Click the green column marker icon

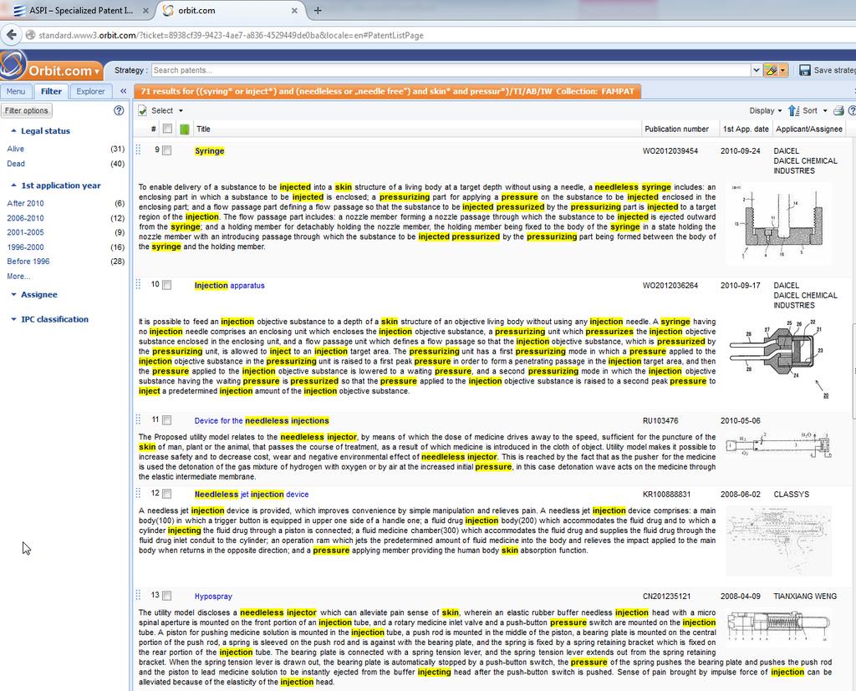pos(185,130)
